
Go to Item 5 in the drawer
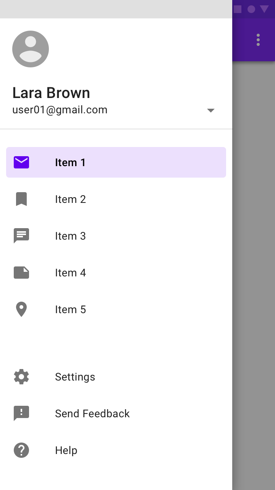[x=116, y=309]
